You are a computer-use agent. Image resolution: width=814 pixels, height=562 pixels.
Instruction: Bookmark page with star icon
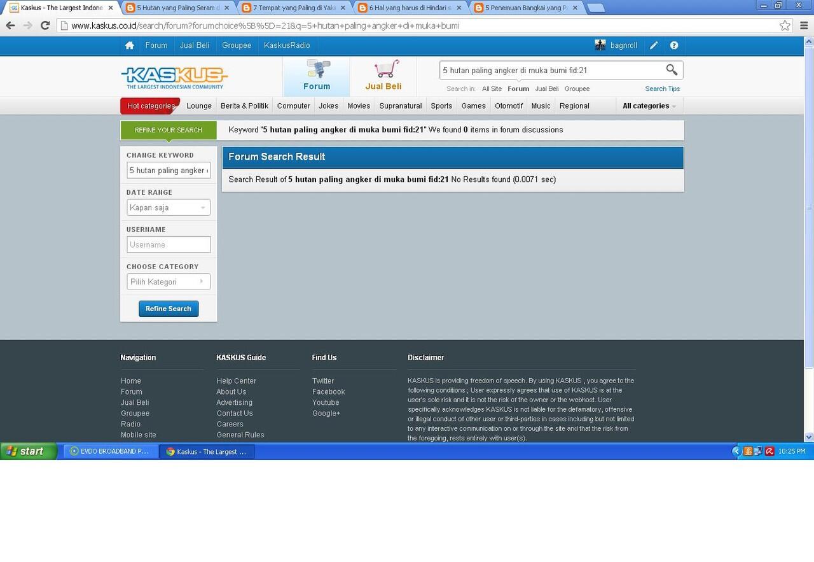tap(785, 25)
